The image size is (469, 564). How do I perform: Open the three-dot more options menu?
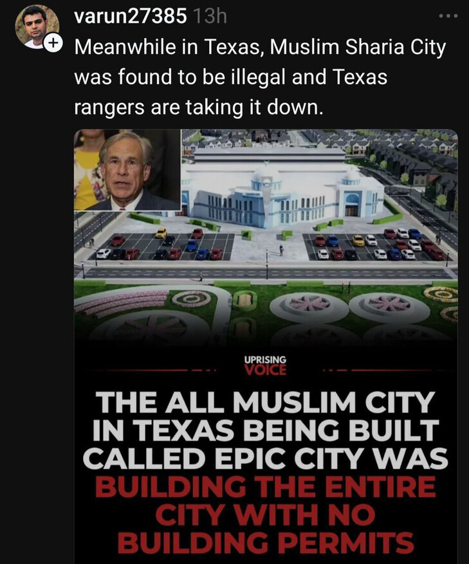click(x=448, y=16)
